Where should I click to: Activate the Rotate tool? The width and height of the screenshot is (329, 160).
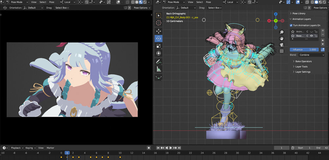click(159, 38)
